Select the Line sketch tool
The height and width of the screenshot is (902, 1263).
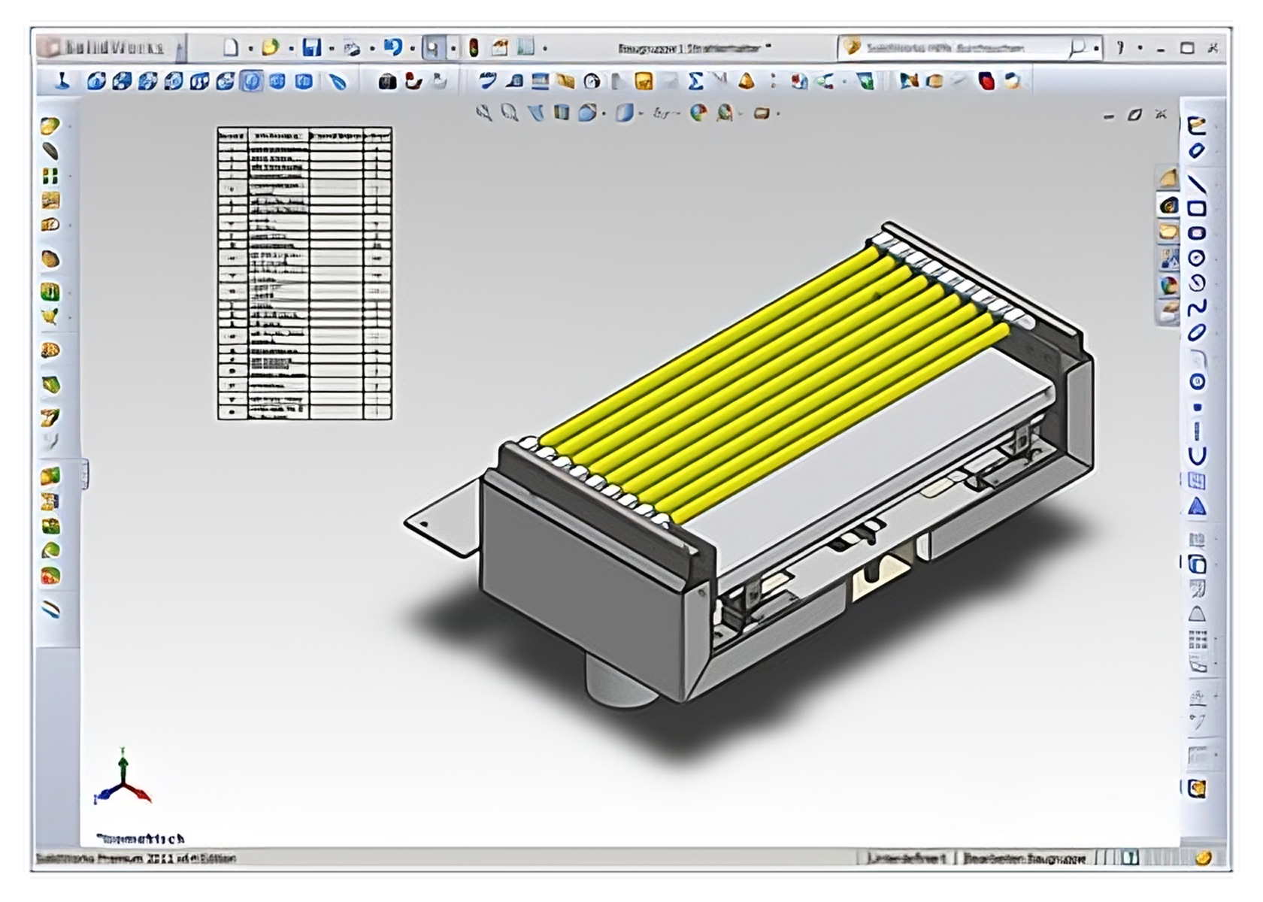[x=1196, y=183]
